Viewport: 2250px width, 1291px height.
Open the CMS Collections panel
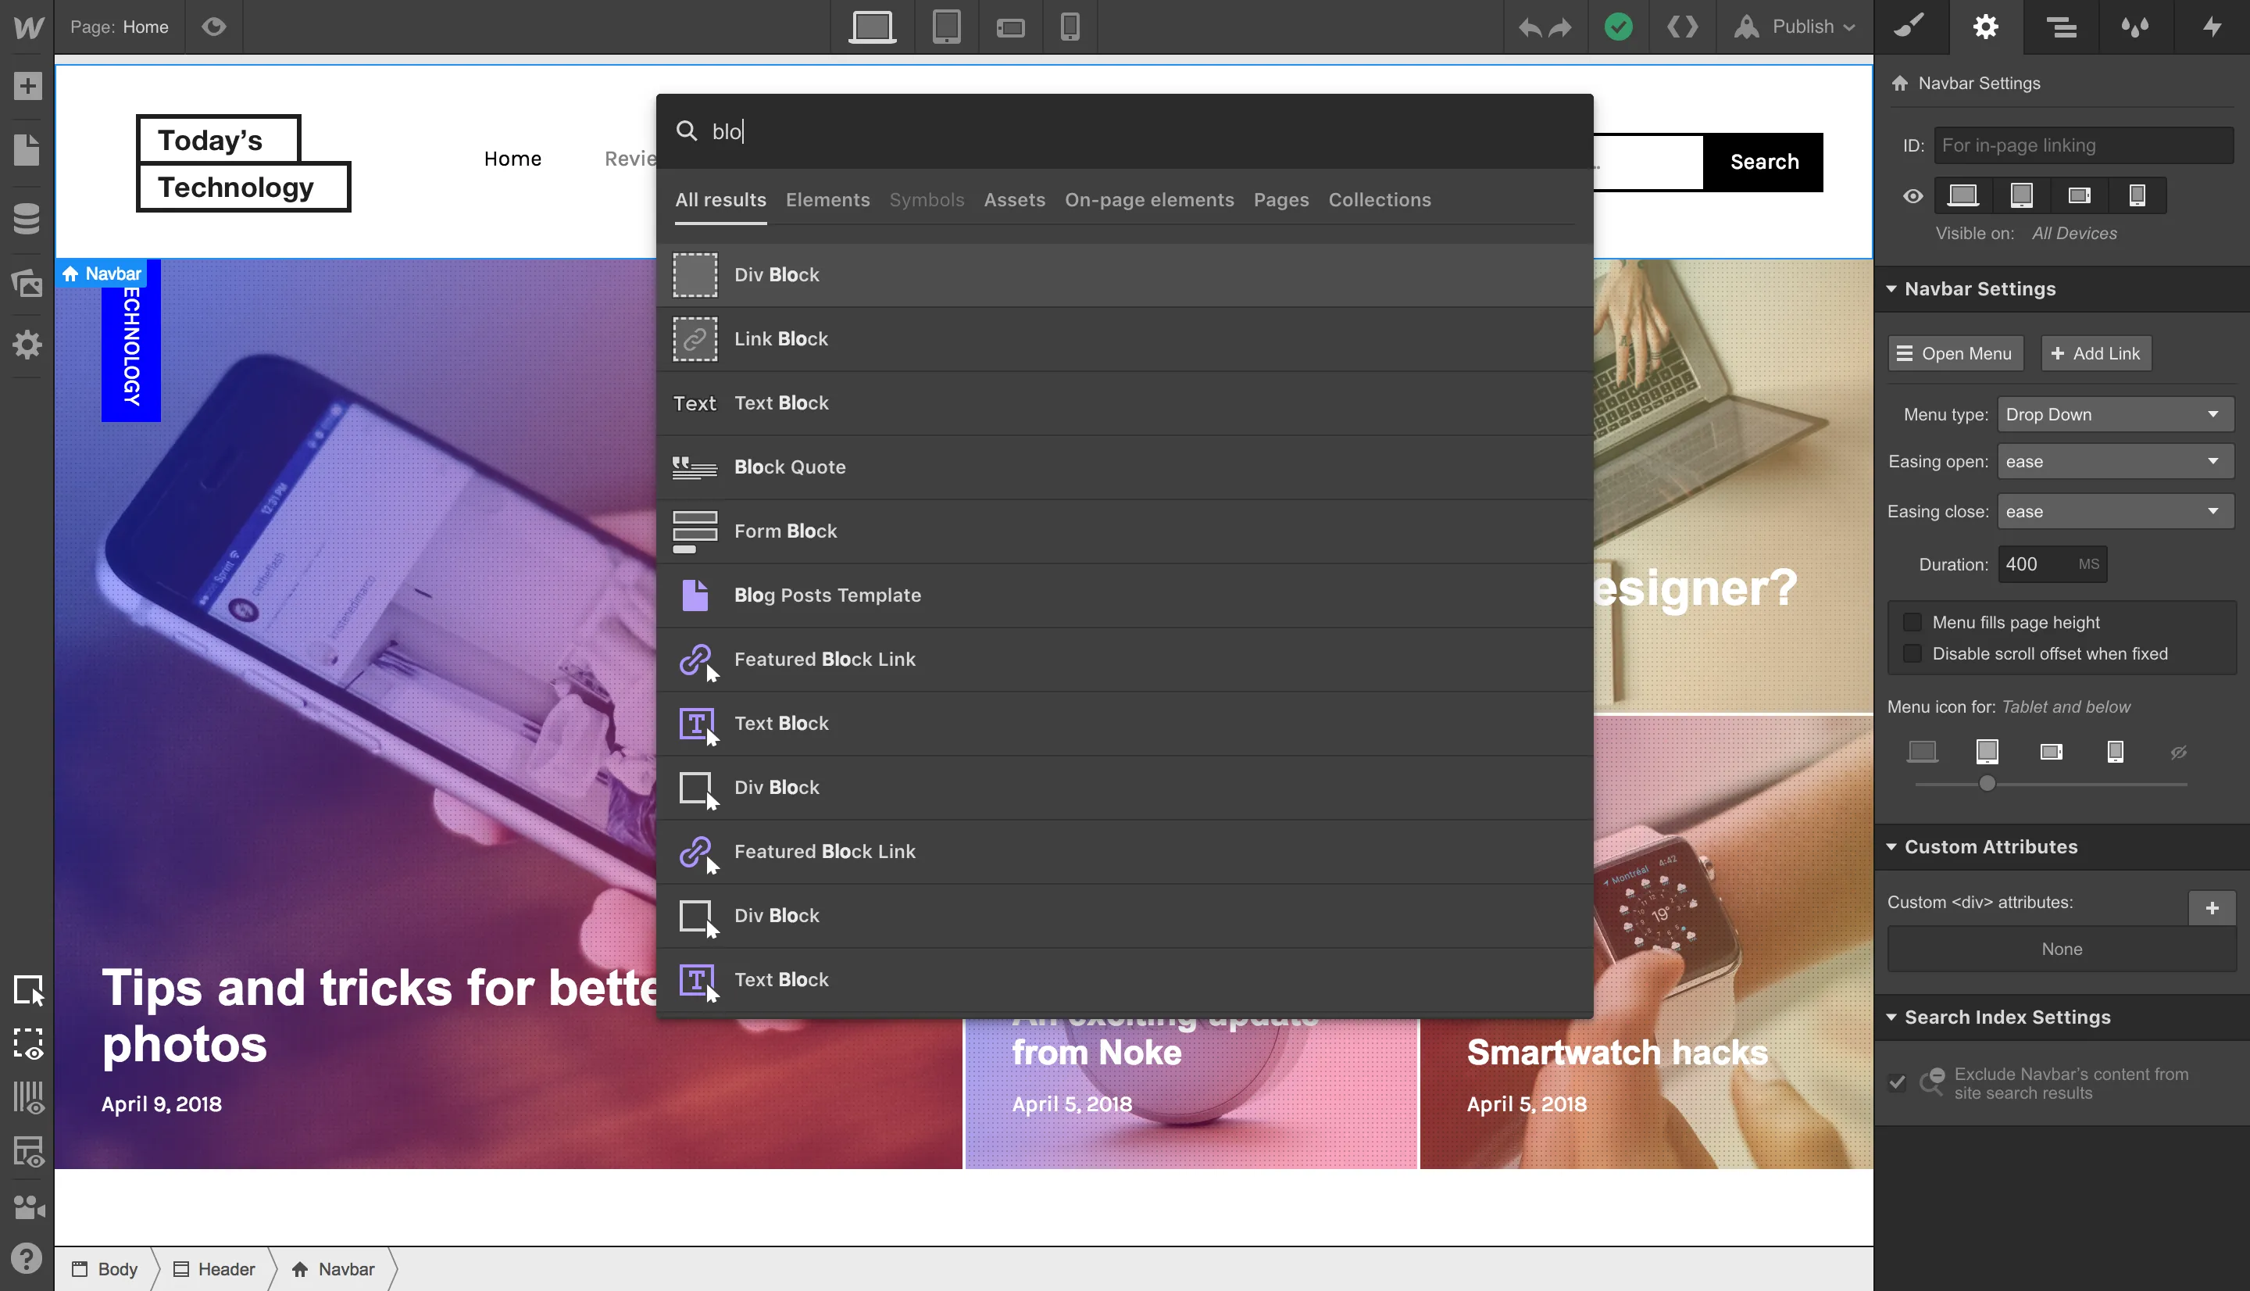click(x=27, y=218)
